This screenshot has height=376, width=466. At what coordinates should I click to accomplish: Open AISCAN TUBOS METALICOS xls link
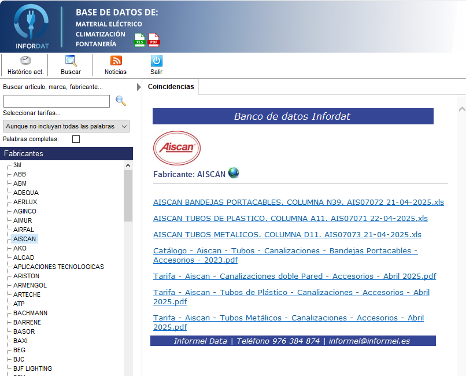287,234
